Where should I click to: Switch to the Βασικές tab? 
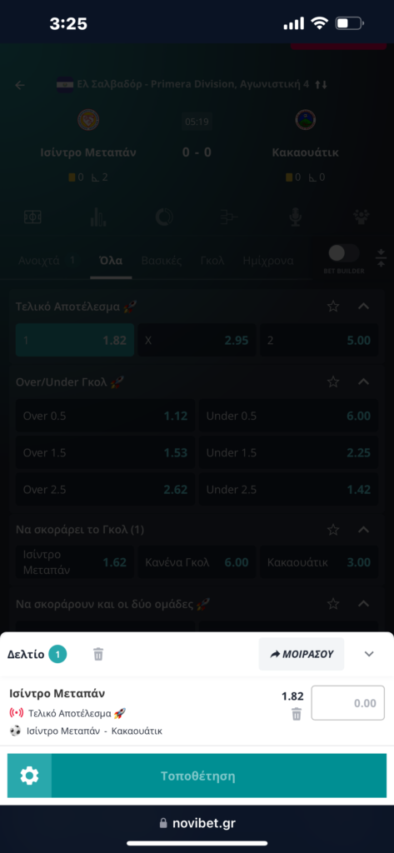[162, 261]
